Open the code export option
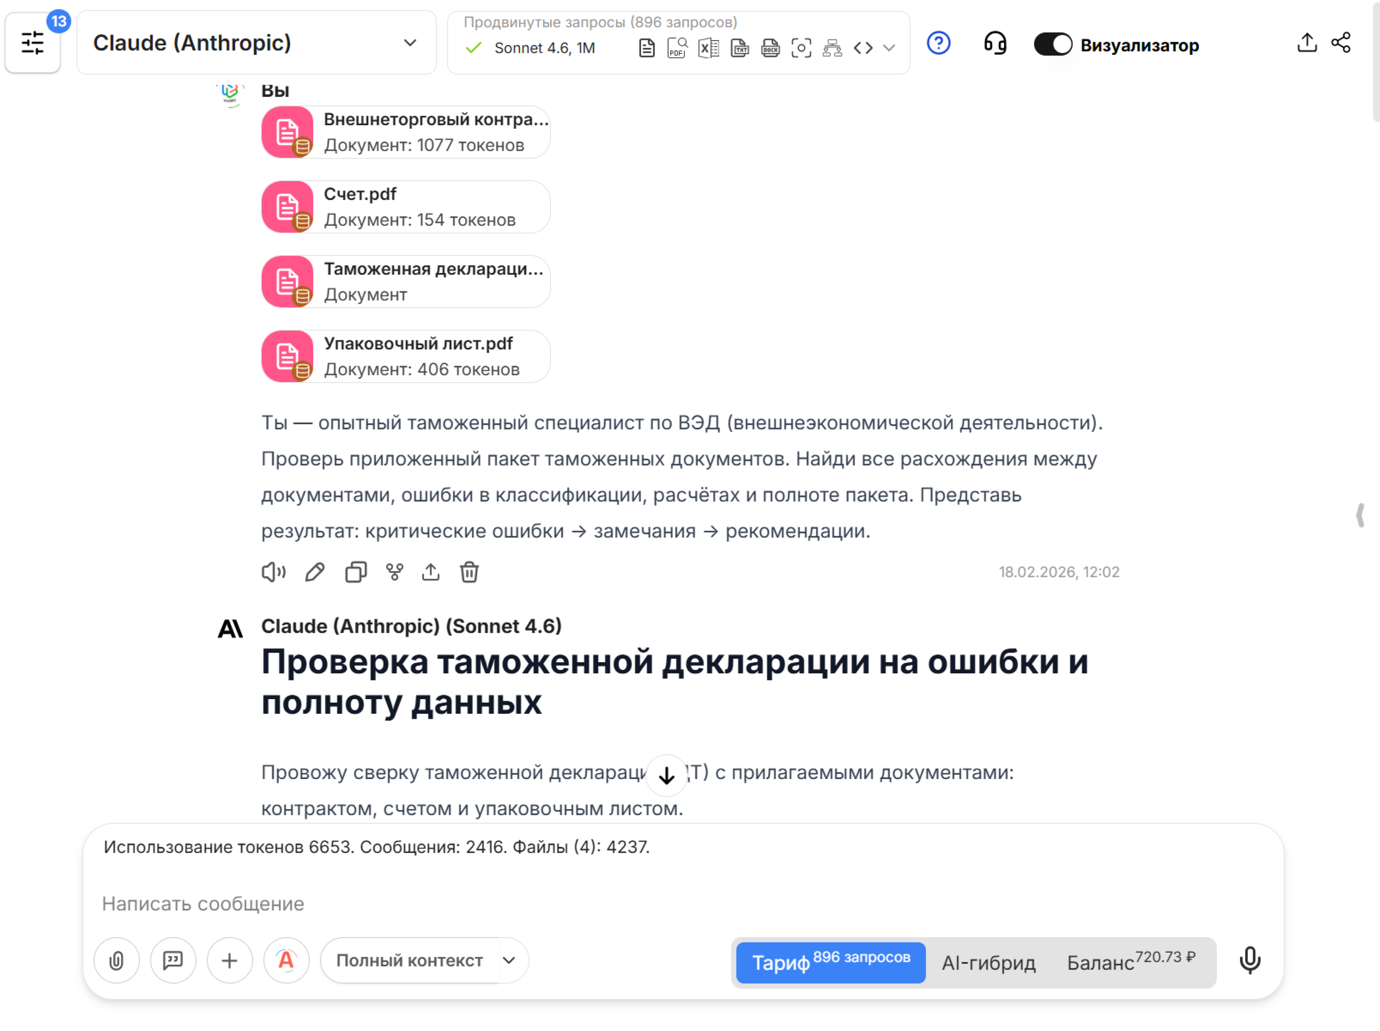 pyautogui.click(x=863, y=47)
